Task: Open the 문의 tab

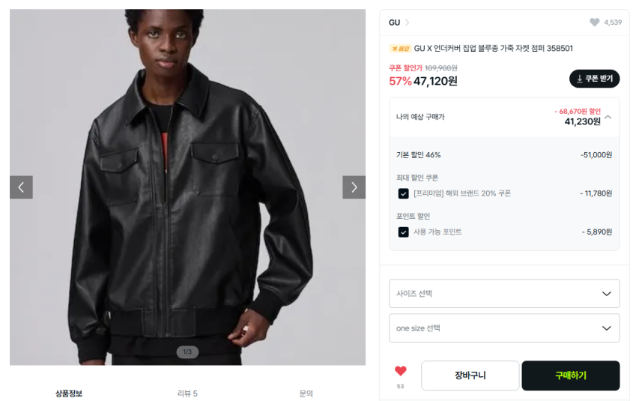Action: click(x=306, y=394)
